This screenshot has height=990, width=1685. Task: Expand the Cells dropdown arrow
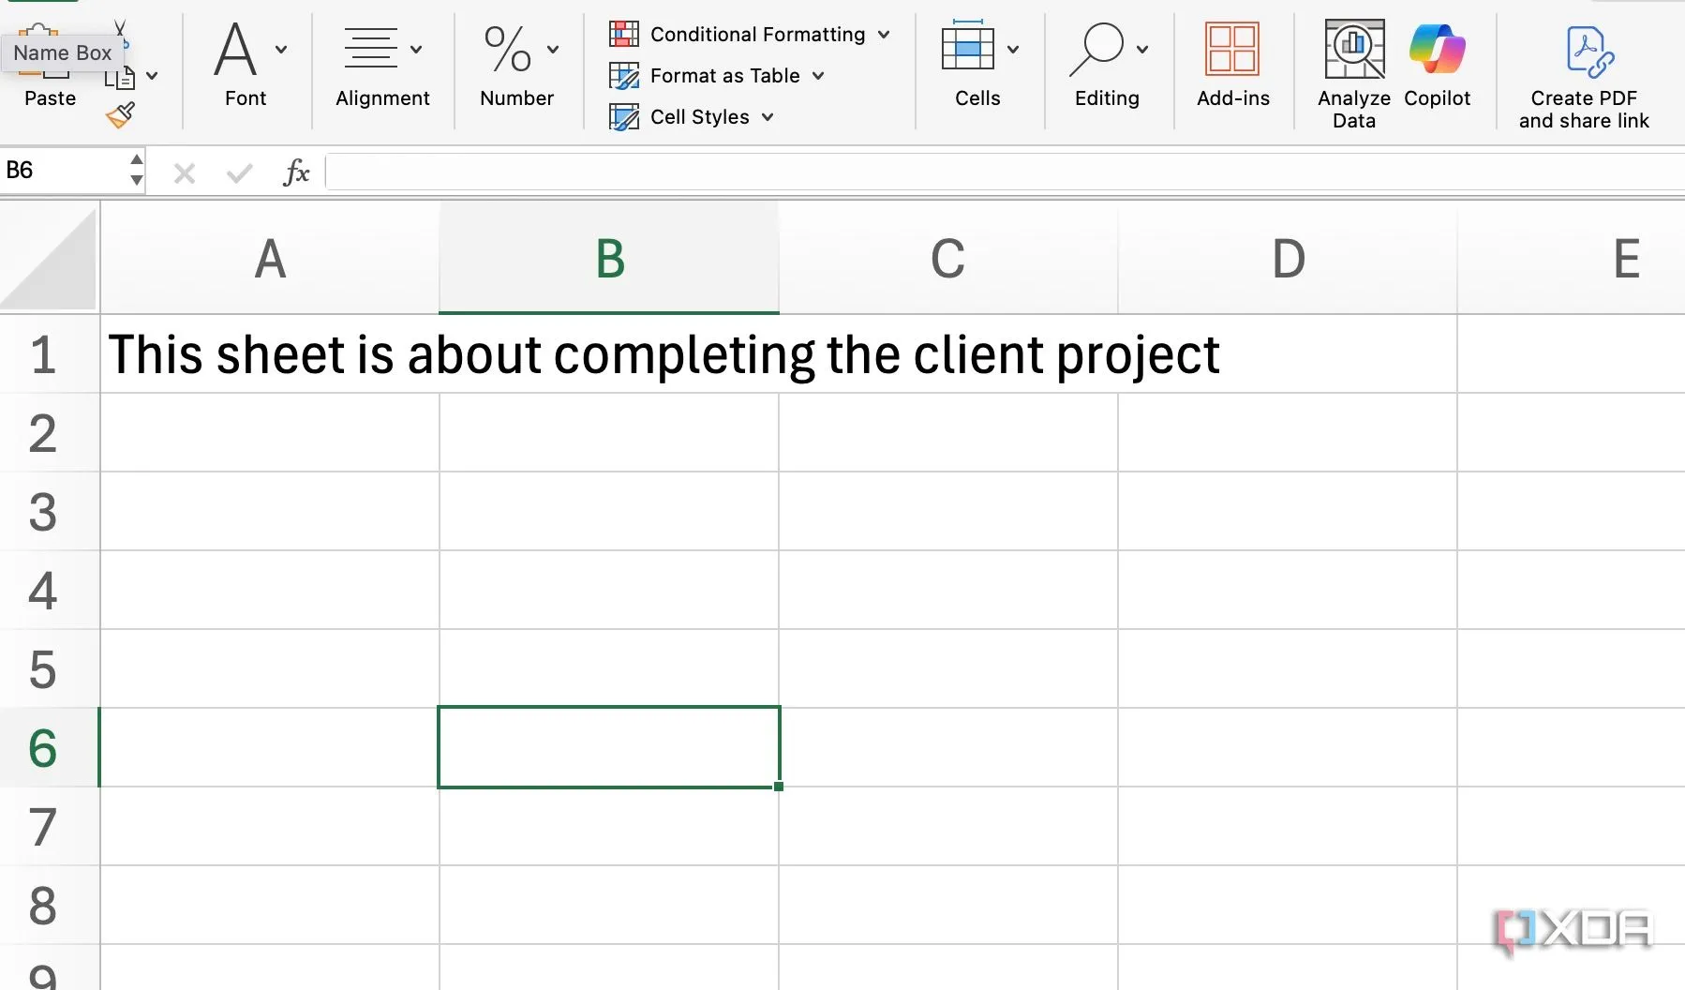point(1013,50)
